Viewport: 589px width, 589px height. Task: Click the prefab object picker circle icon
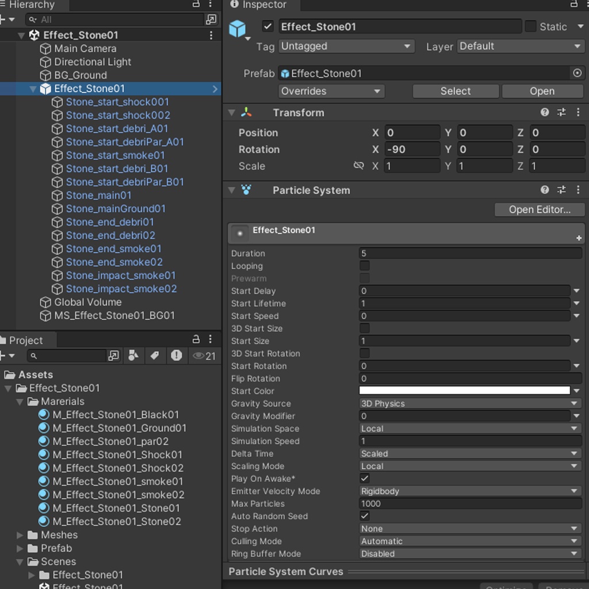coord(577,73)
